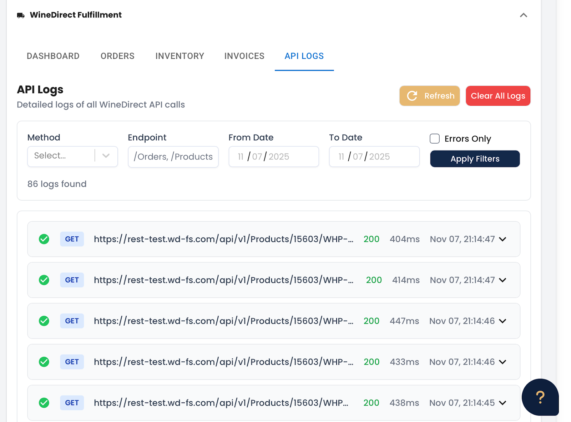Image resolution: width=571 pixels, height=422 pixels.
Task: Click the URL of the 414ms log
Action: click(224, 280)
